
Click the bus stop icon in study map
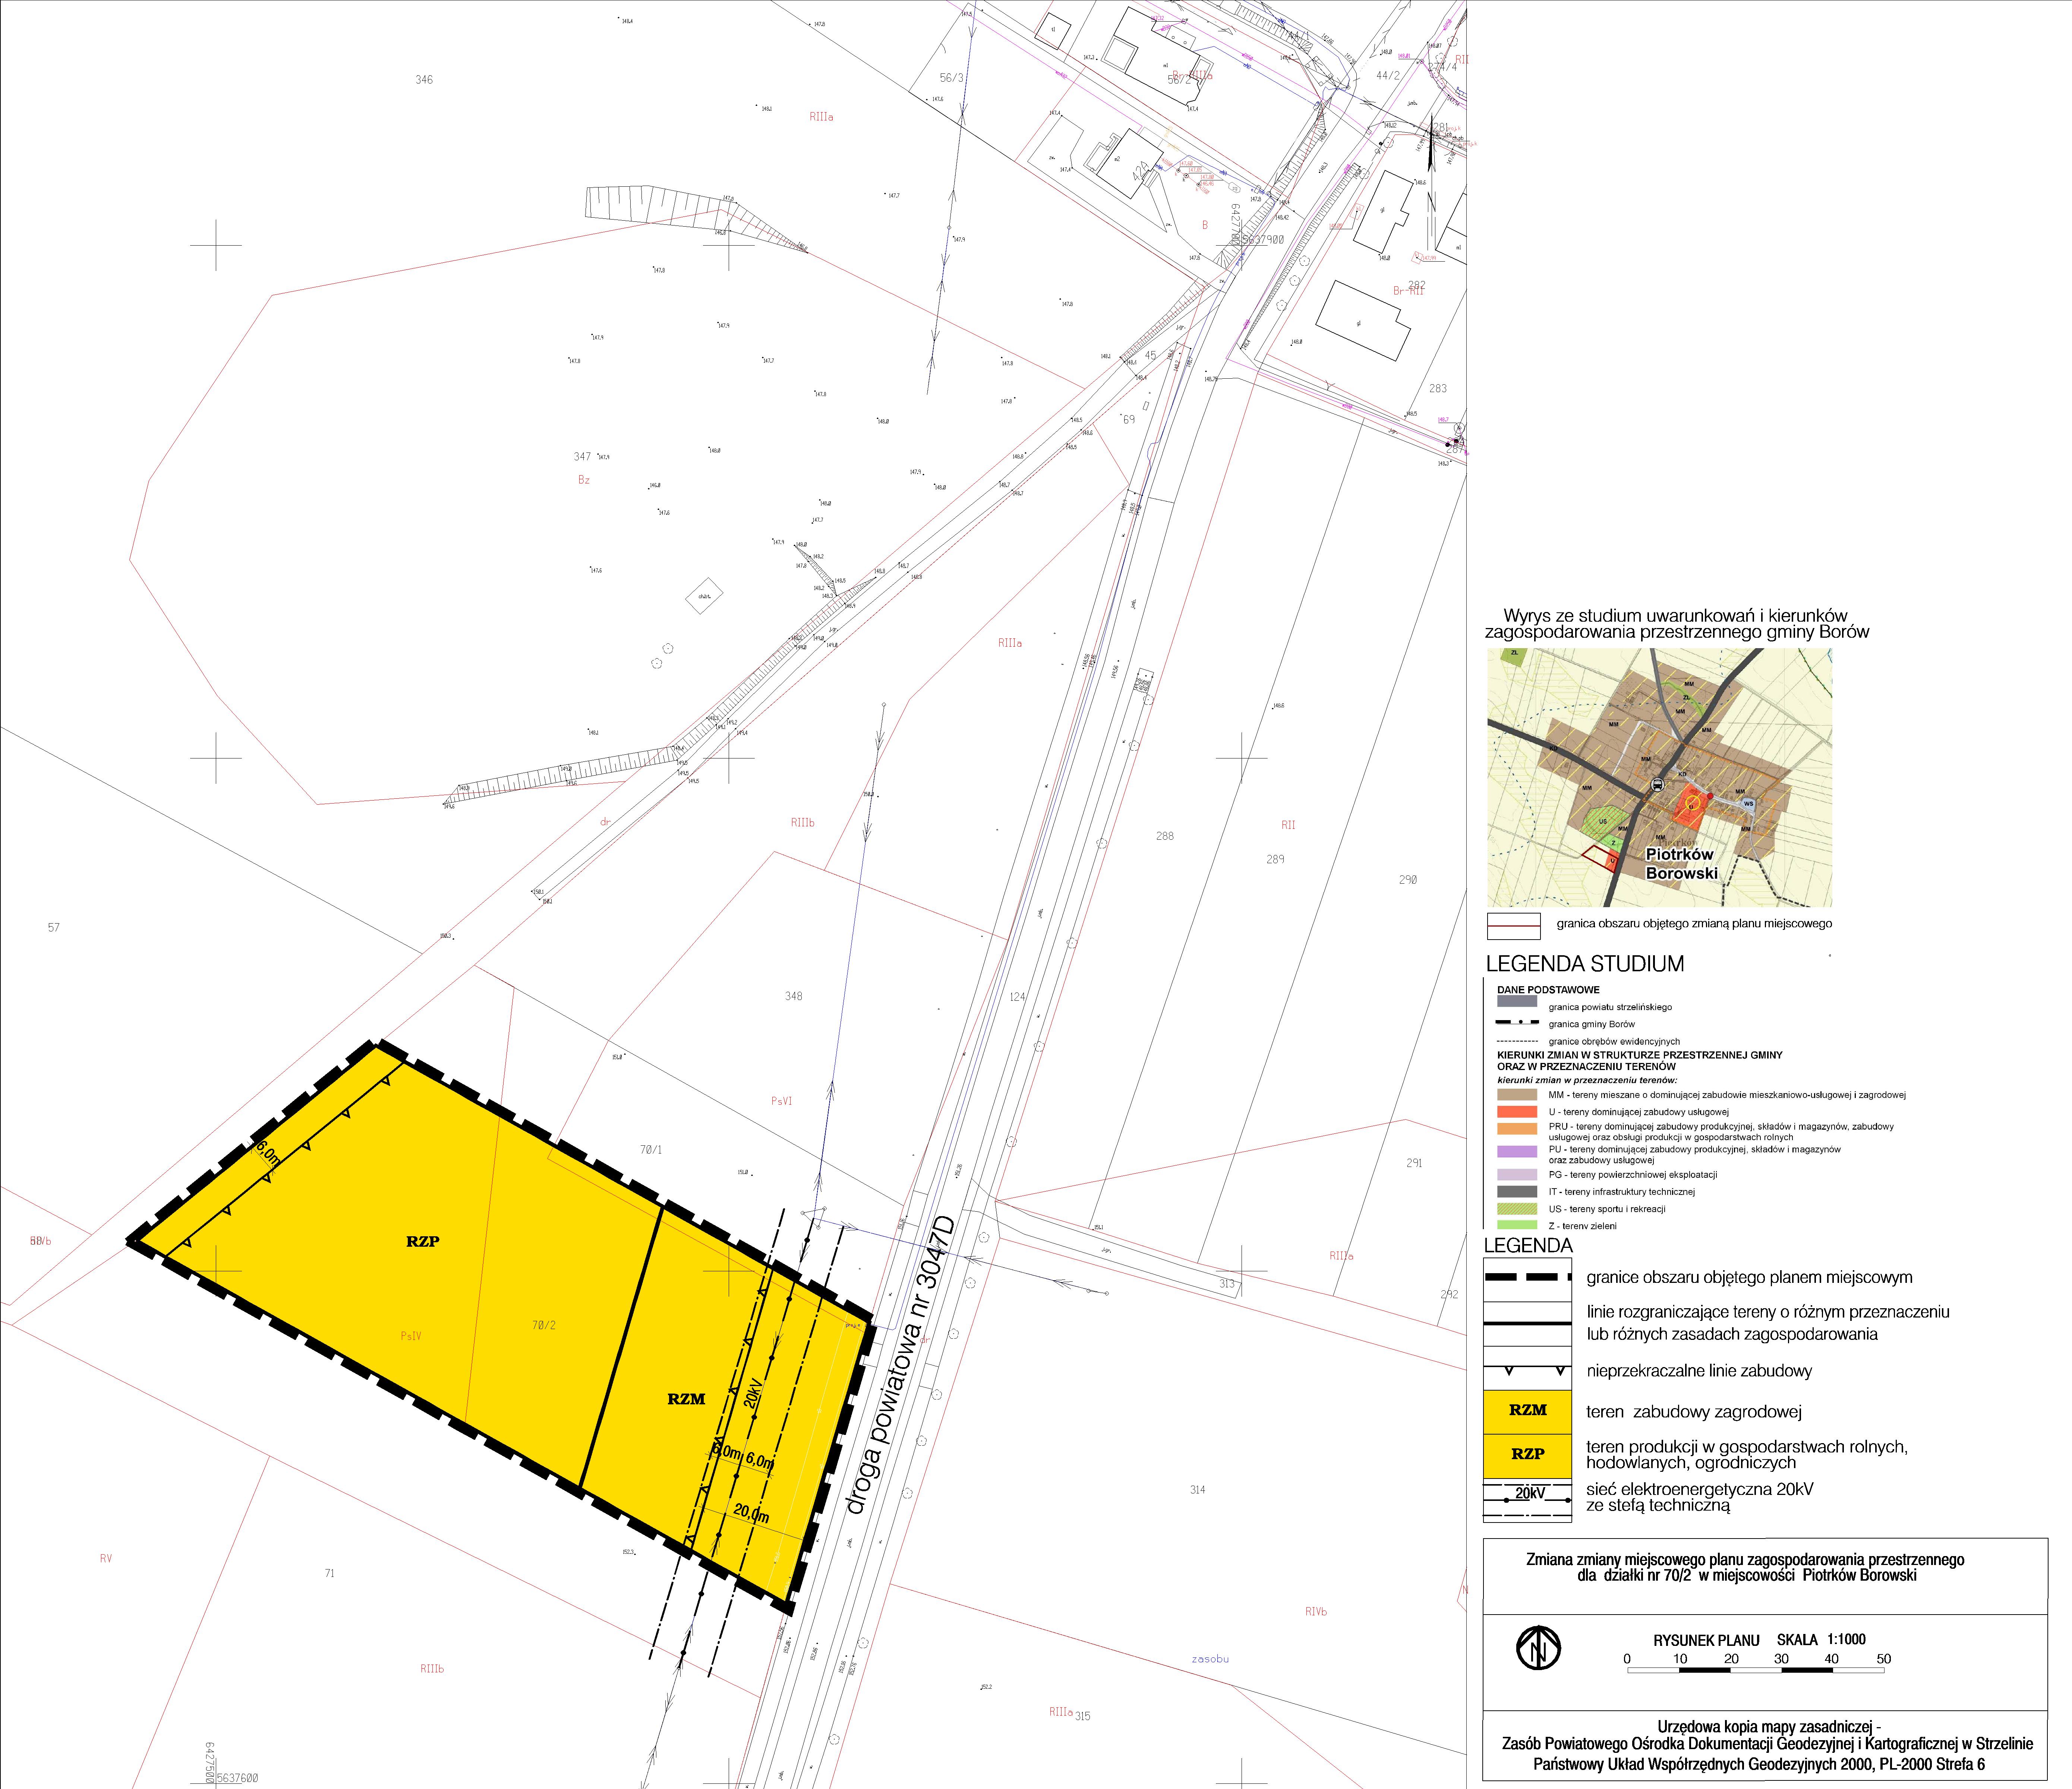(1657, 785)
